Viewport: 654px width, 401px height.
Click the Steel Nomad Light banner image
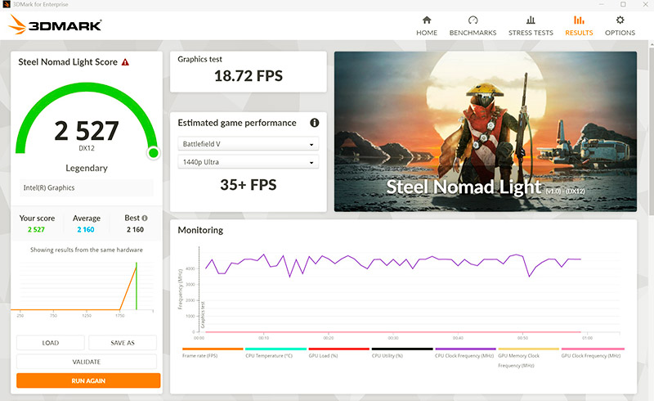(485, 131)
